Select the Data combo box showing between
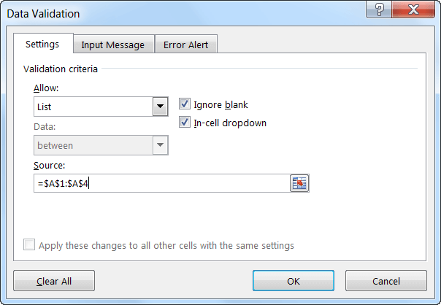The height and width of the screenshot is (305, 441). (x=101, y=145)
